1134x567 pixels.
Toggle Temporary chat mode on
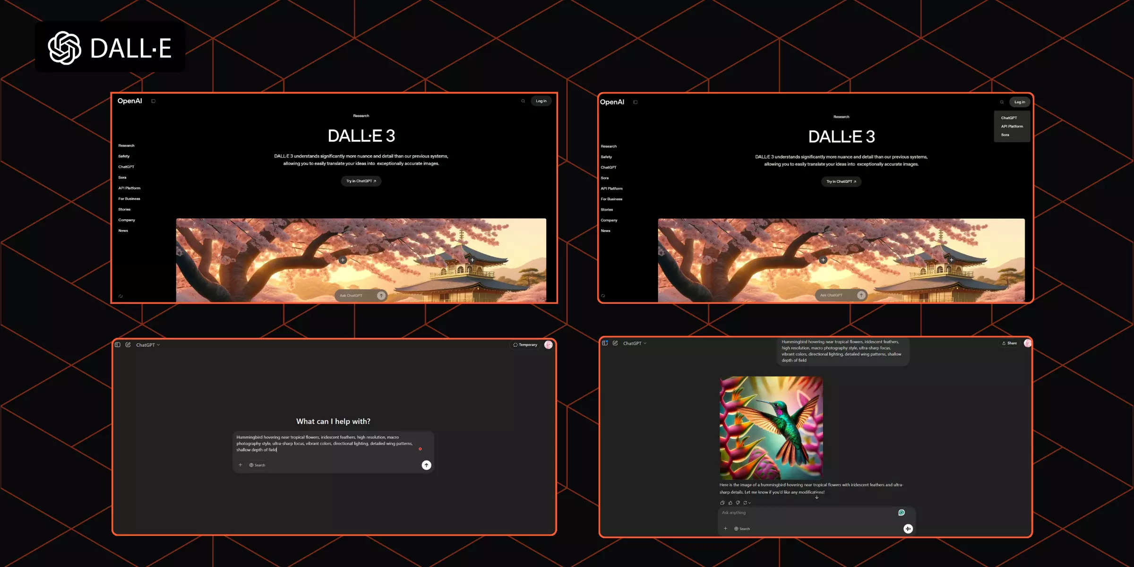tap(525, 345)
